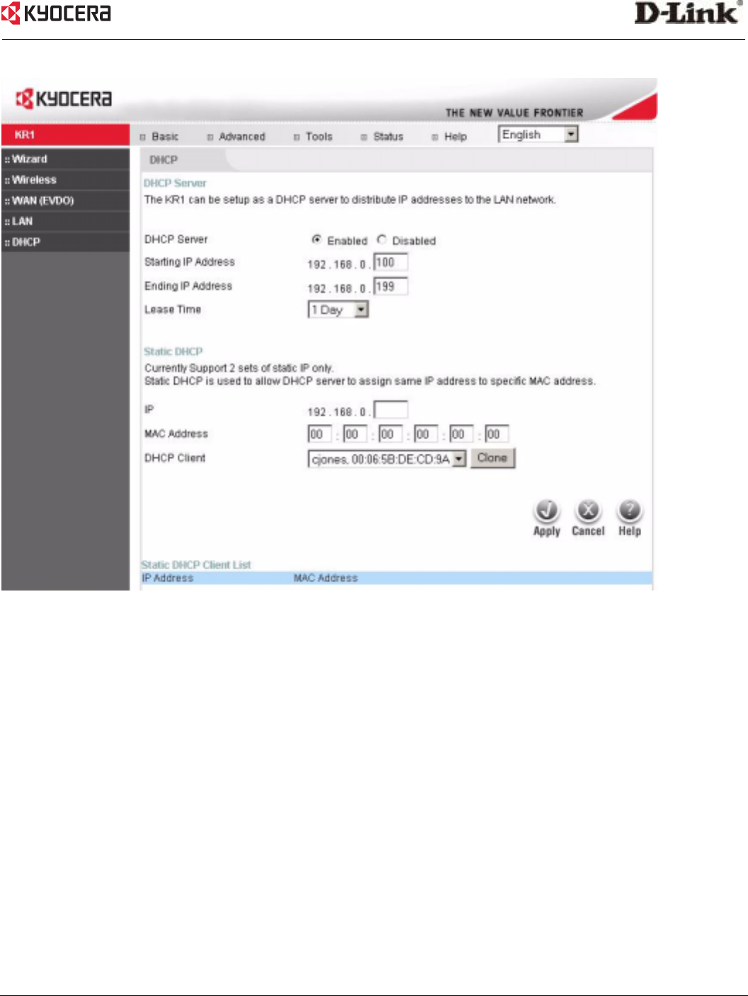Click the D-Link logo at page top
The height and width of the screenshot is (996, 748).
[688, 13]
